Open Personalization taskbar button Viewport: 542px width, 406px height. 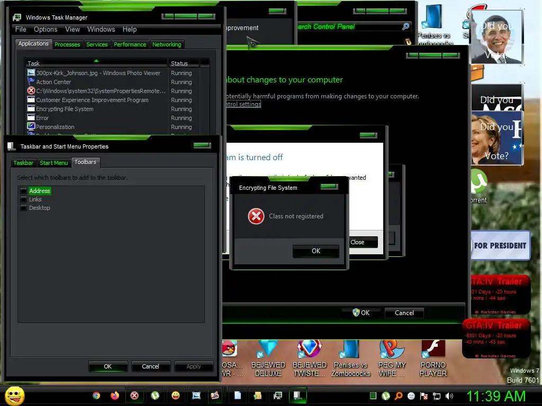(x=215, y=395)
